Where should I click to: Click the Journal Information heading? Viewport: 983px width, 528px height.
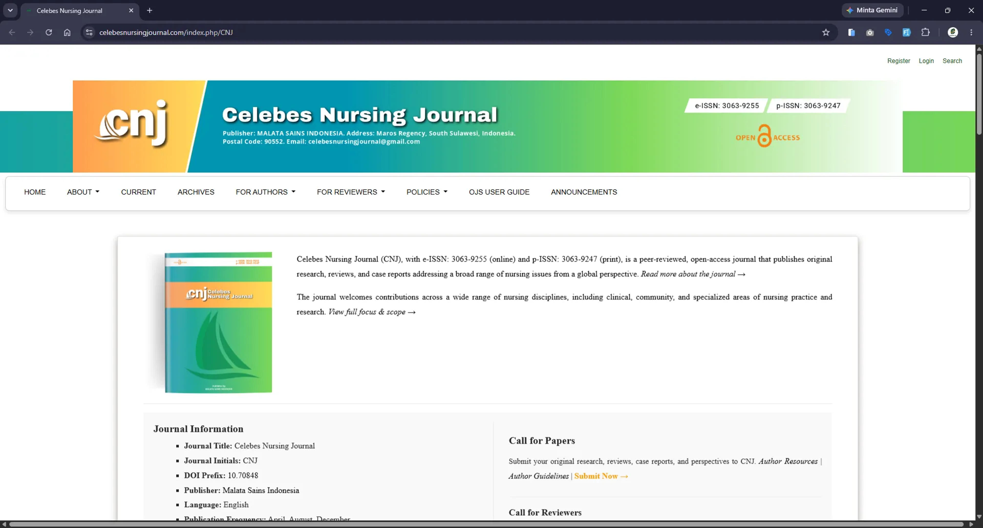click(x=198, y=429)
